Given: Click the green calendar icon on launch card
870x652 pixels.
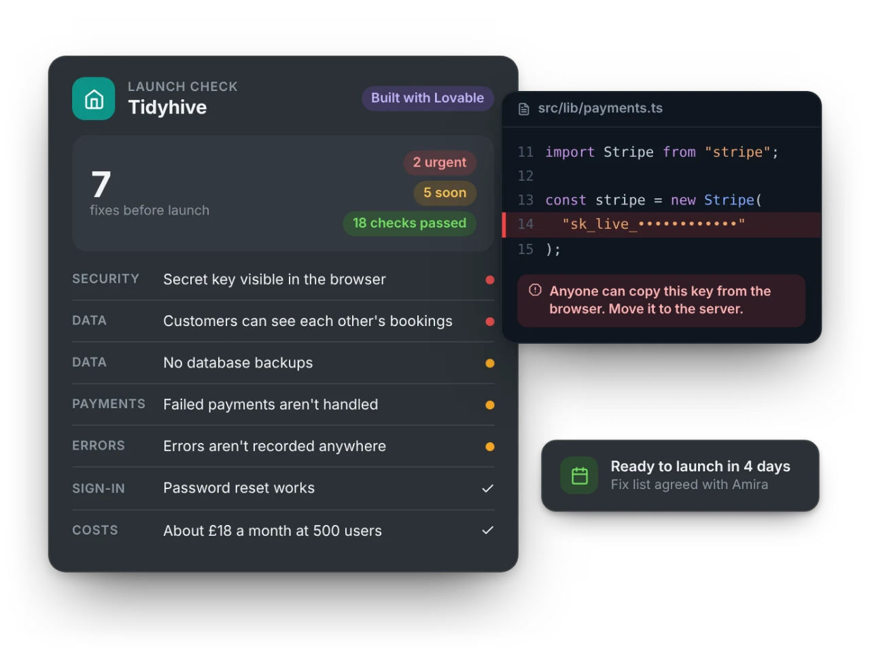Looking at the screenshot, I should click(x=580, y=475).
